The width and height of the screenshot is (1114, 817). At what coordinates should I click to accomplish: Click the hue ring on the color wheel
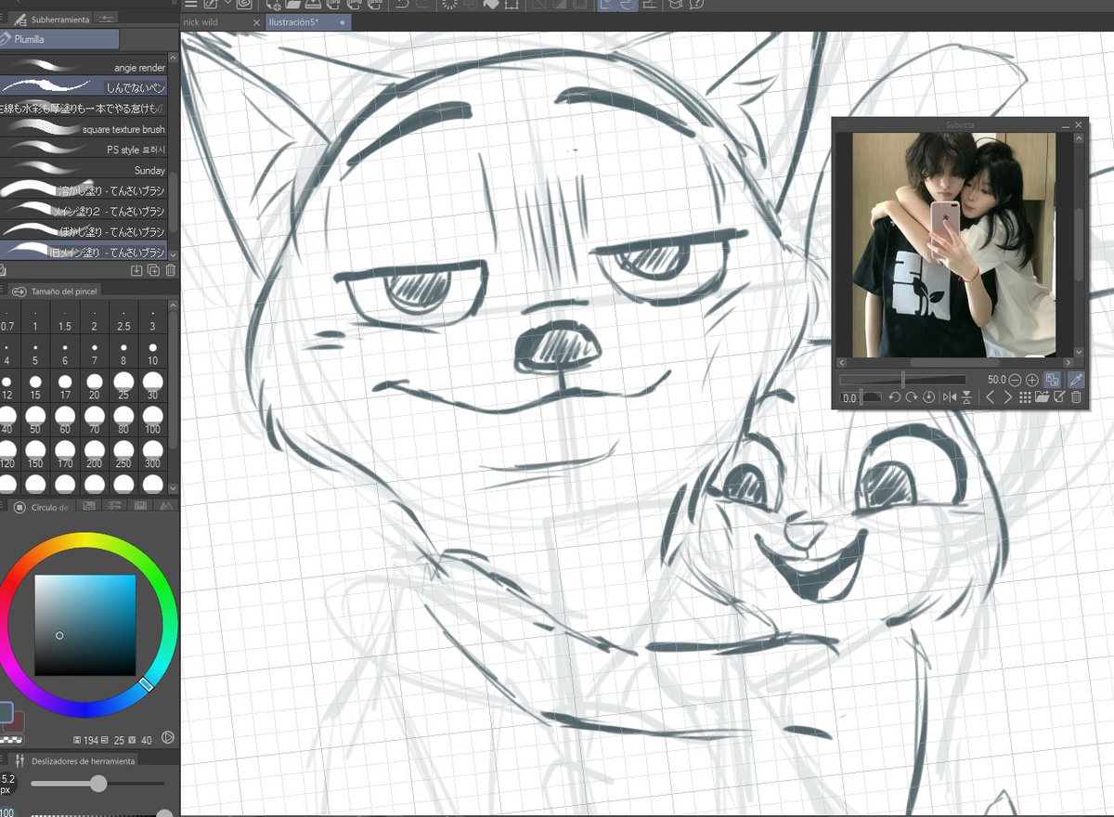point(86,540)
